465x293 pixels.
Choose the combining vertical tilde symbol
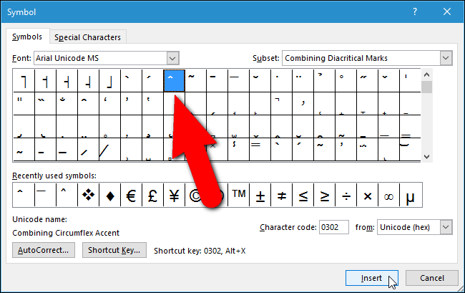pos(238,149)
